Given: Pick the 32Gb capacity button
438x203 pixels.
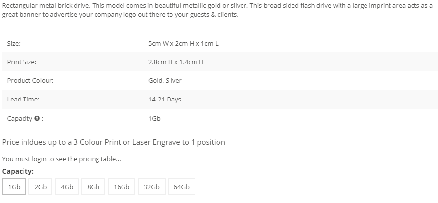Looking at the screenshot, I should click(x=151, y=187).
